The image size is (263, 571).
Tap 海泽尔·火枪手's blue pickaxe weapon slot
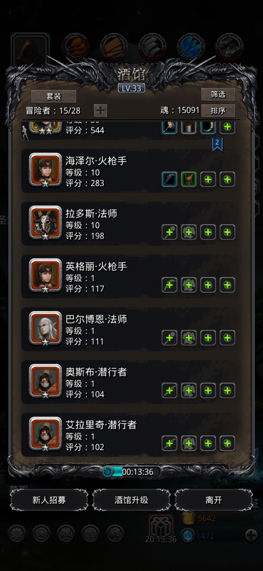169,179
